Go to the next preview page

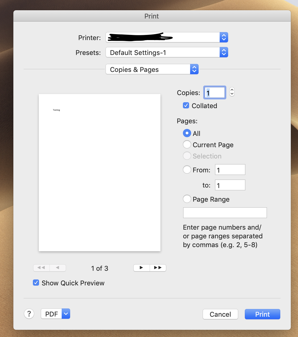[142, 268]
